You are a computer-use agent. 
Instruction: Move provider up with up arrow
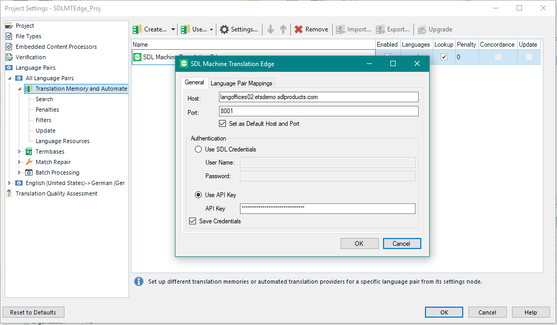[x=283, y=29]
